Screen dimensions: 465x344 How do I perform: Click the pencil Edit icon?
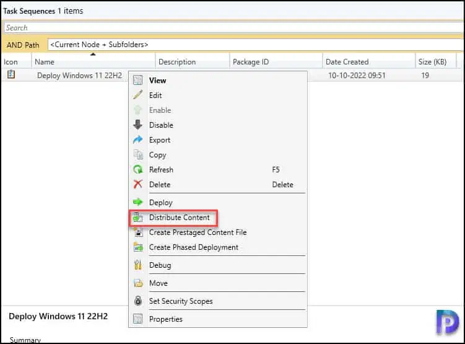click(x=137, y=95)
